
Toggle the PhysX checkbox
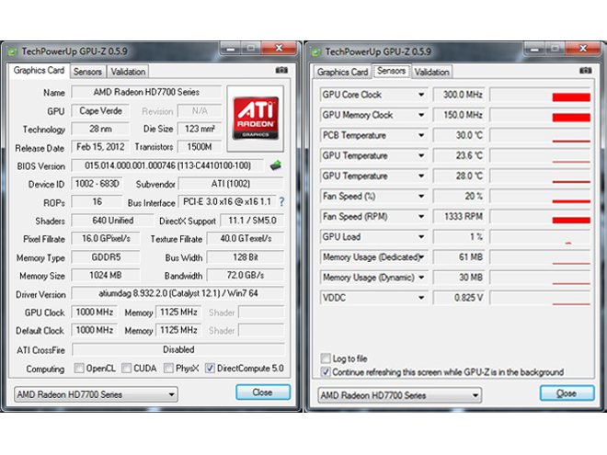click(x=168, y=368)
